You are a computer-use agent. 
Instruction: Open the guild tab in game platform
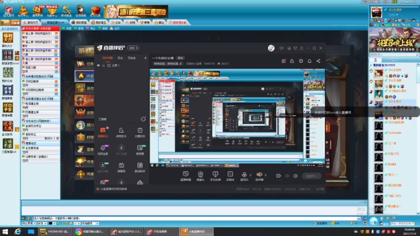(x=115, y=23)
